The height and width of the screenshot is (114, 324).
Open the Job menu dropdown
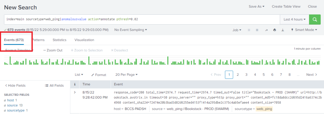click(237, 30)
